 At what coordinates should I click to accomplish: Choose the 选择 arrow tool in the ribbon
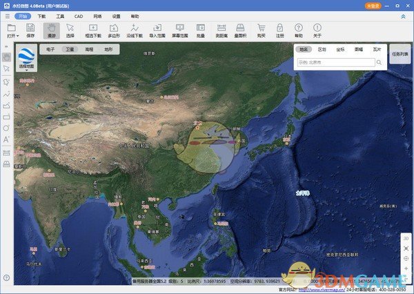point(70,30)
